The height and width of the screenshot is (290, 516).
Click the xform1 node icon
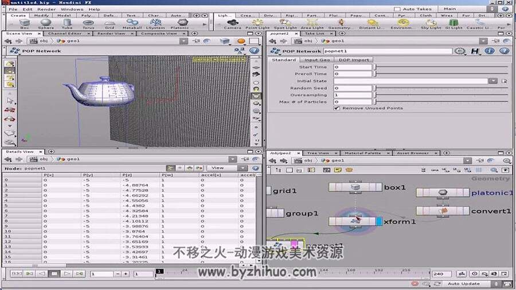tap(355, 221)
